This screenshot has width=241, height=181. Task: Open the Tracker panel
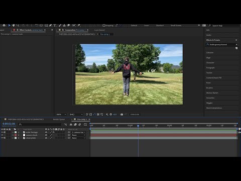pos(209,73)
